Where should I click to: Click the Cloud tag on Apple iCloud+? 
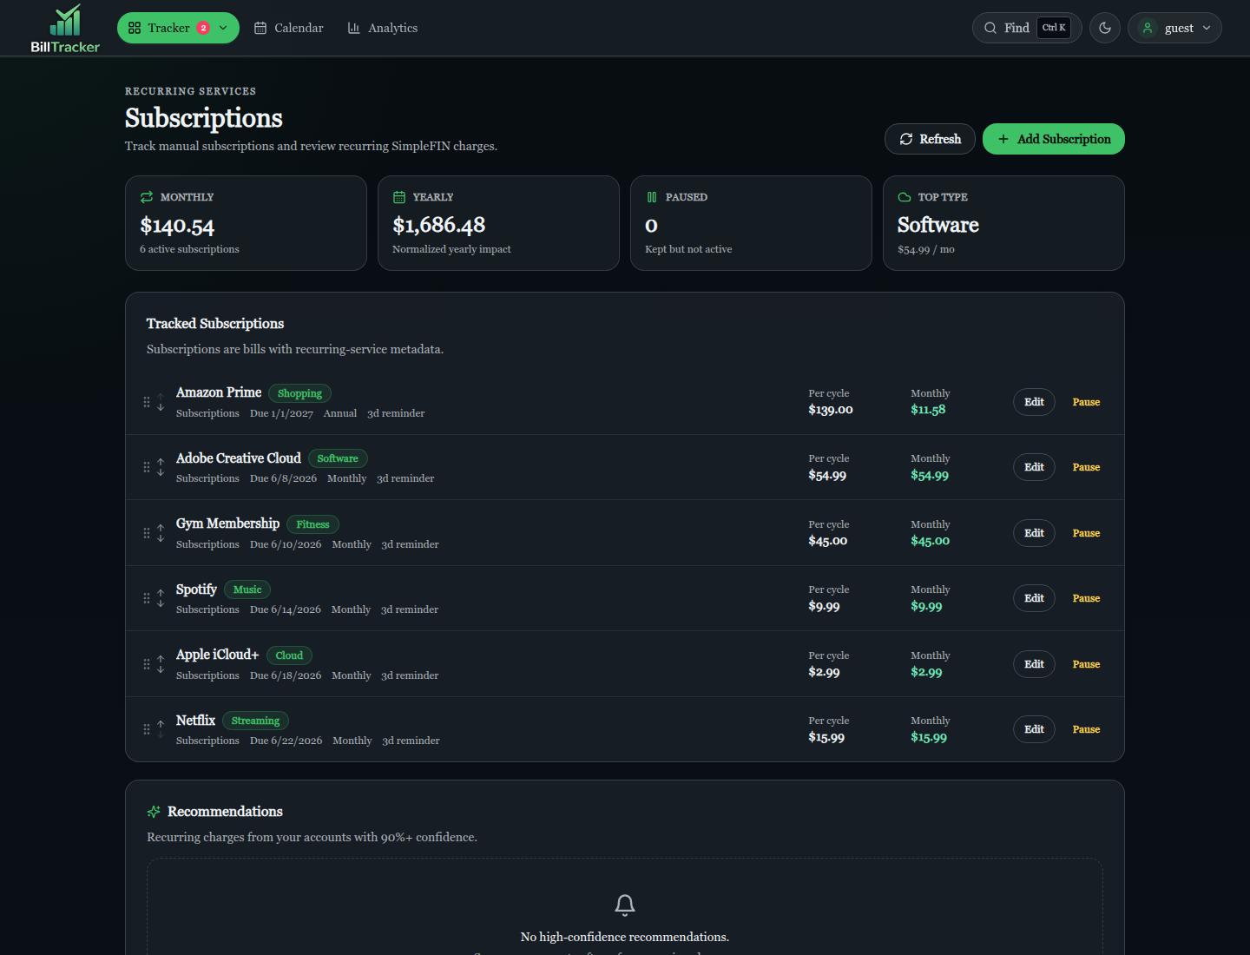click(289, 655)
